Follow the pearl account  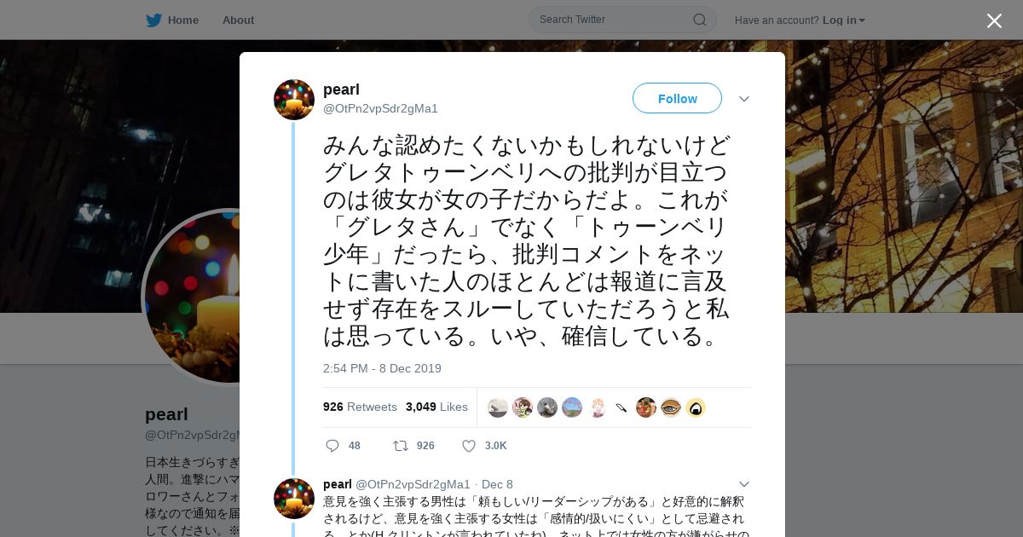[x=677, y=98]
